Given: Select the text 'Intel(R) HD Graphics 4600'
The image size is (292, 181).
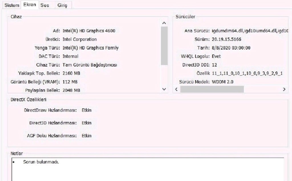Looking at the screenshot, I should (89, 31).
